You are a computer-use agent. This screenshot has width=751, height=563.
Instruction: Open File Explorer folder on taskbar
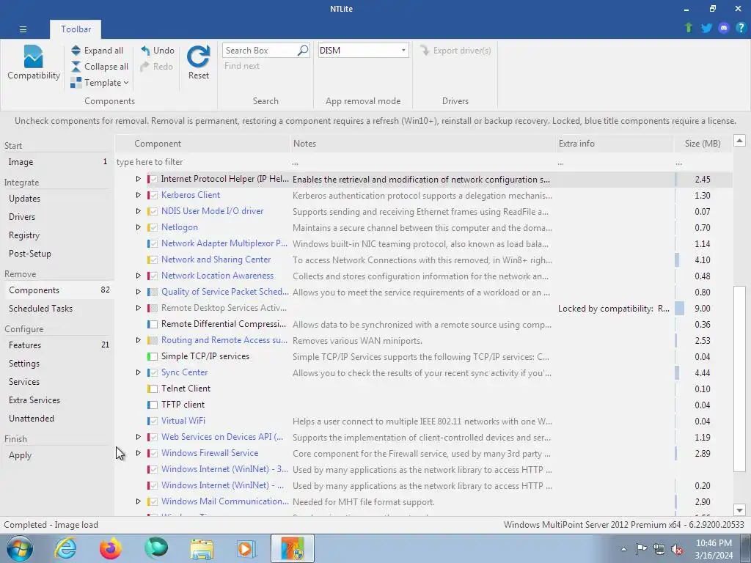point(202,548)
